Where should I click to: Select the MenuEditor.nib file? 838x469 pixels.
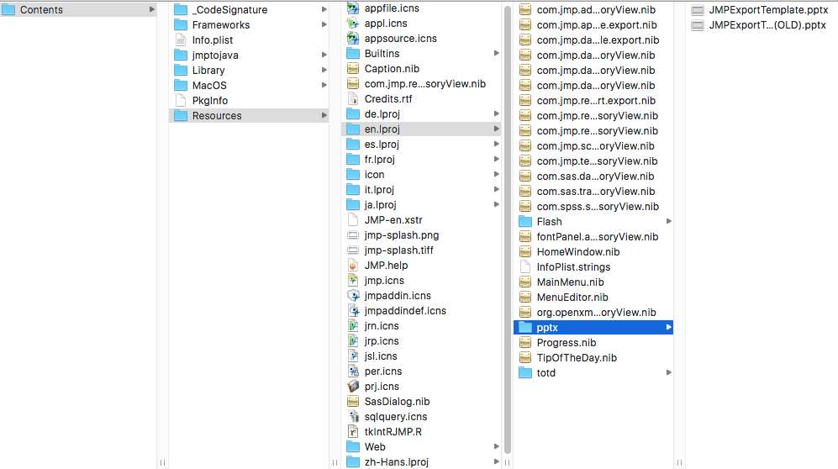tap(593, 297)
